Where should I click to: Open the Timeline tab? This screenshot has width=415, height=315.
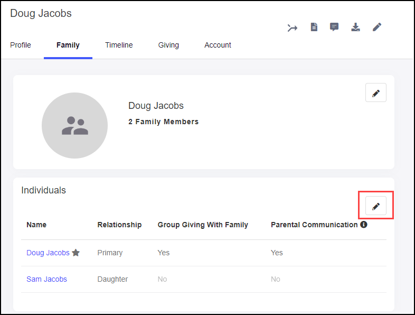[119, 45]
